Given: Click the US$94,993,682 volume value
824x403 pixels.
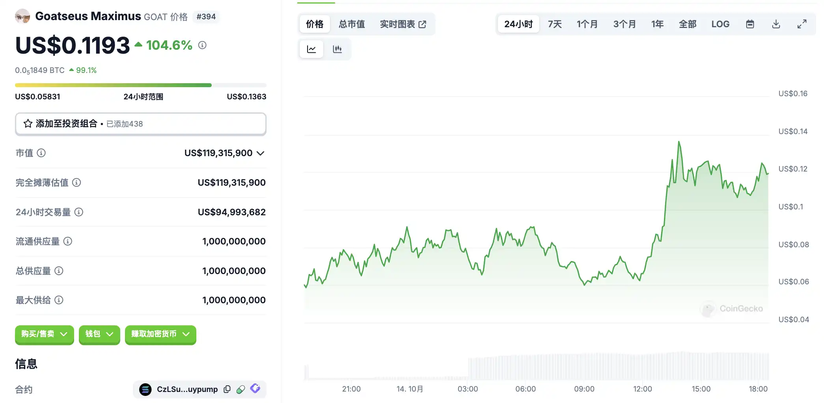Looking at the screenshot, I should tap(232, 212).
